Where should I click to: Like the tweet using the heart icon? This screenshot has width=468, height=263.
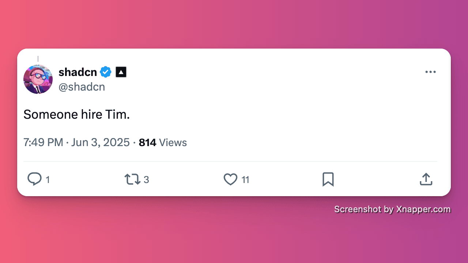tap(230, 179)
